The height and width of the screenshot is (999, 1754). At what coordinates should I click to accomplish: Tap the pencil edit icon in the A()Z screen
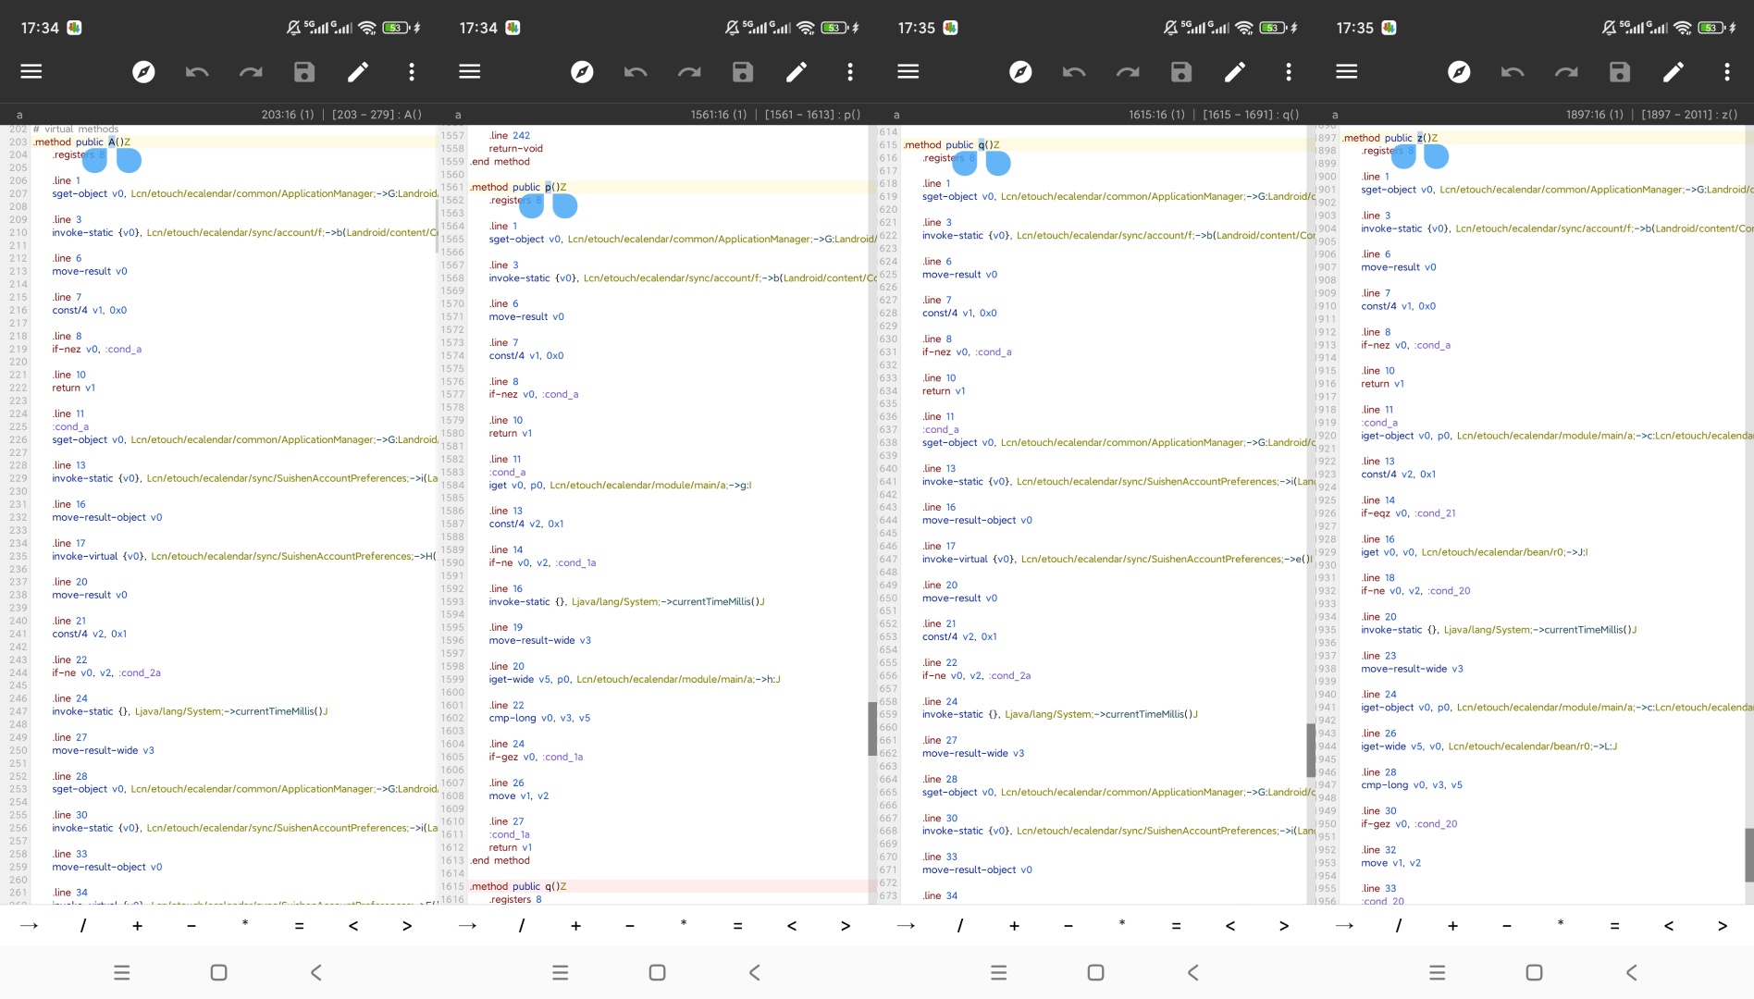pyautogui.click(x=358, y=71)
